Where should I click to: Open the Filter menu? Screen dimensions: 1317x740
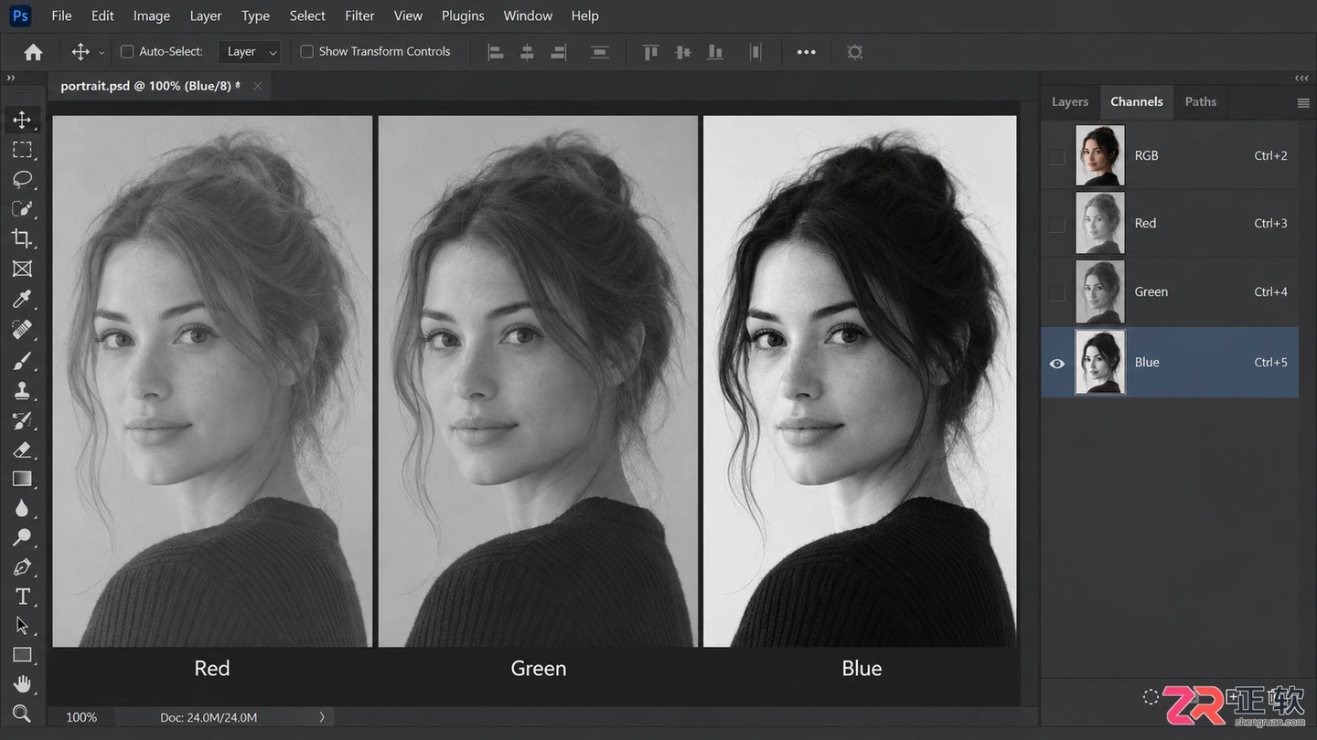coord(359,16)
